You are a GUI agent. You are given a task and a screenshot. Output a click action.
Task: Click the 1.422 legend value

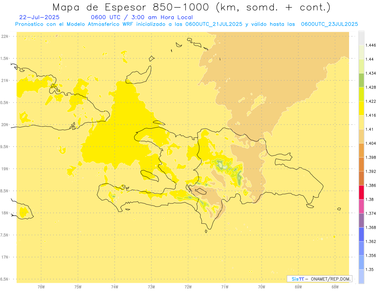371,101
